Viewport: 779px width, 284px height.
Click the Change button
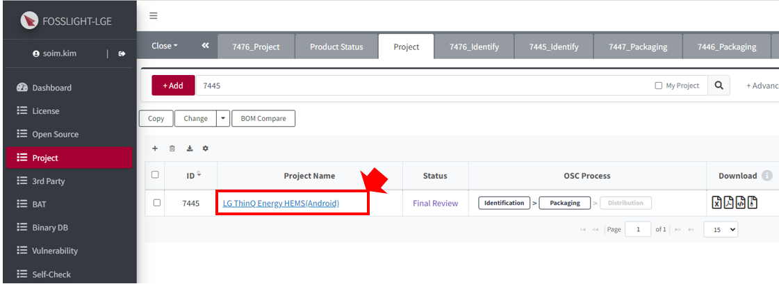click(x=196, y=119)
